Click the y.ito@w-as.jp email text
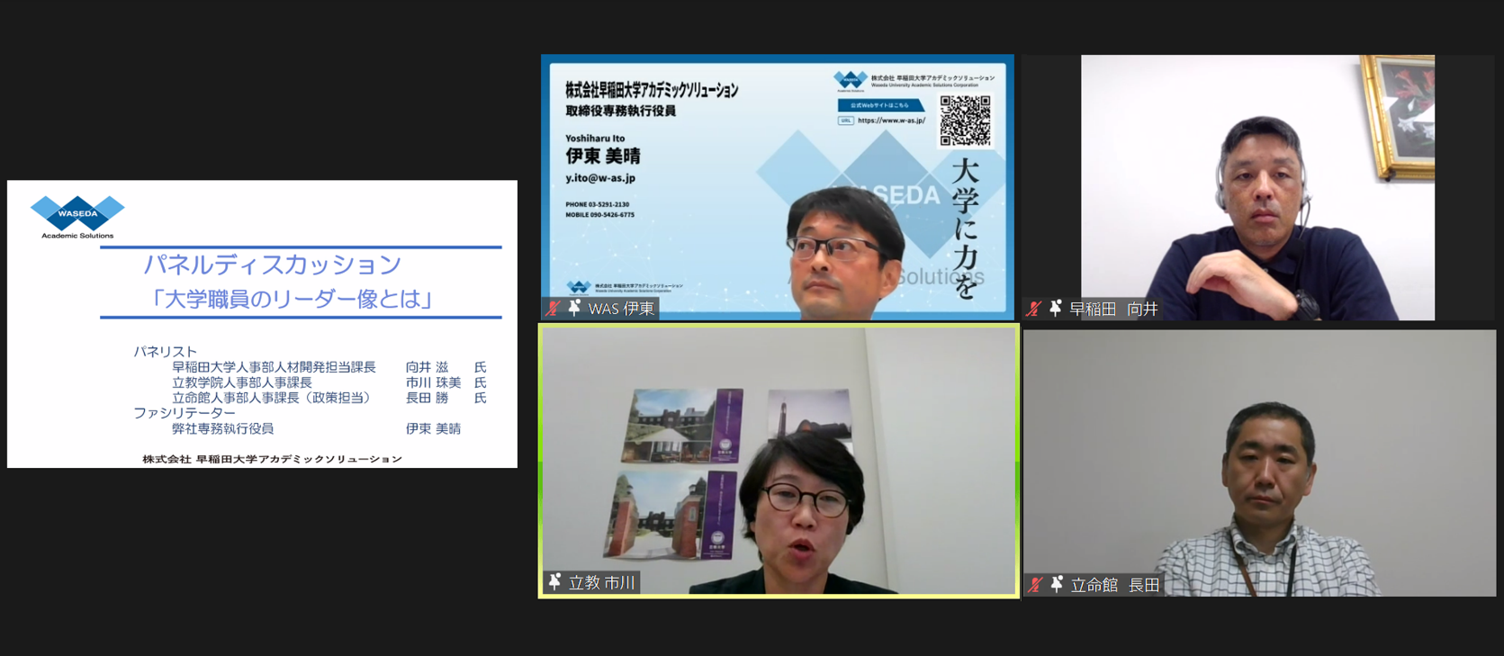The image size is (1504, 656). click(x=600, y=178)
